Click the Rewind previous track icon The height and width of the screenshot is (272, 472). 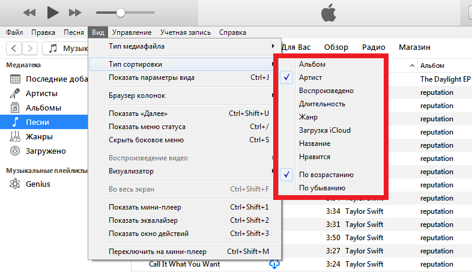click(x=29, y=12)
